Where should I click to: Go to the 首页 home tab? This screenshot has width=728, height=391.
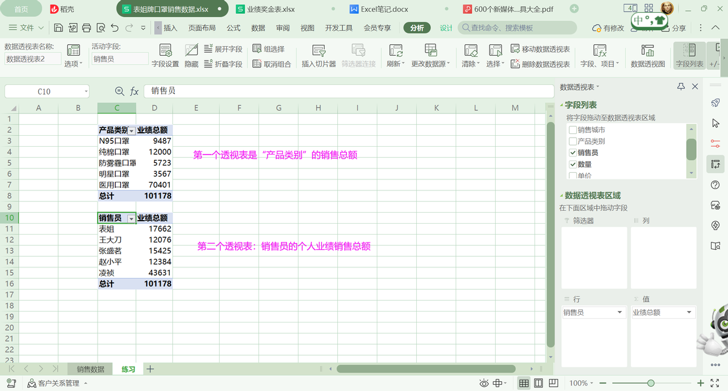tap(21, 9)
